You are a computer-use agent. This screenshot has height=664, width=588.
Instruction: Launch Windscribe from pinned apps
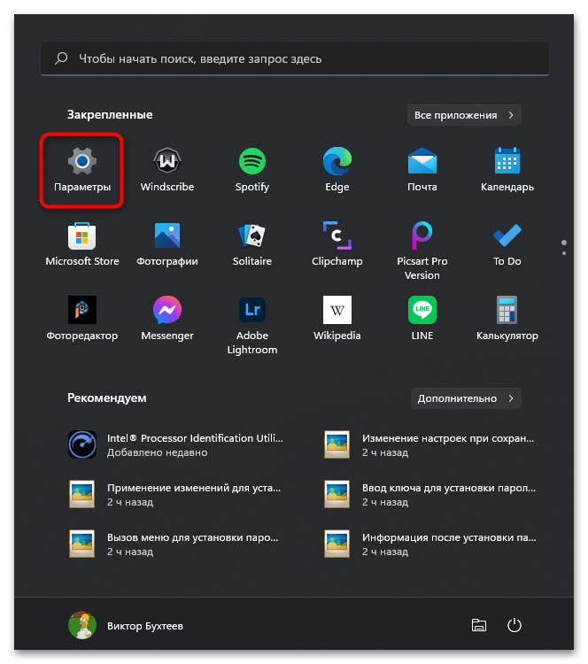[x=167, y=170]
